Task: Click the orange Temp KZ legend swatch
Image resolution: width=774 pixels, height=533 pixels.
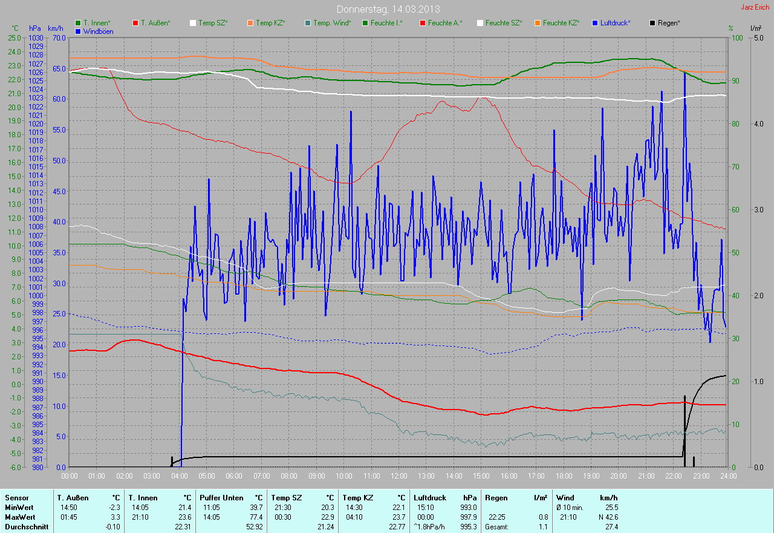Action: click(250, 23)
